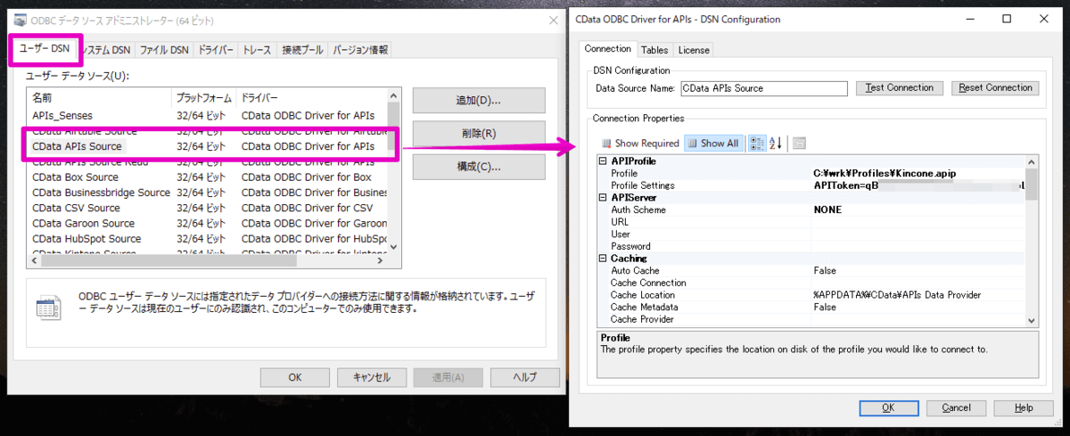
Task: Click Cancel in DSN Configuration dialog
Action: point(956,407)
